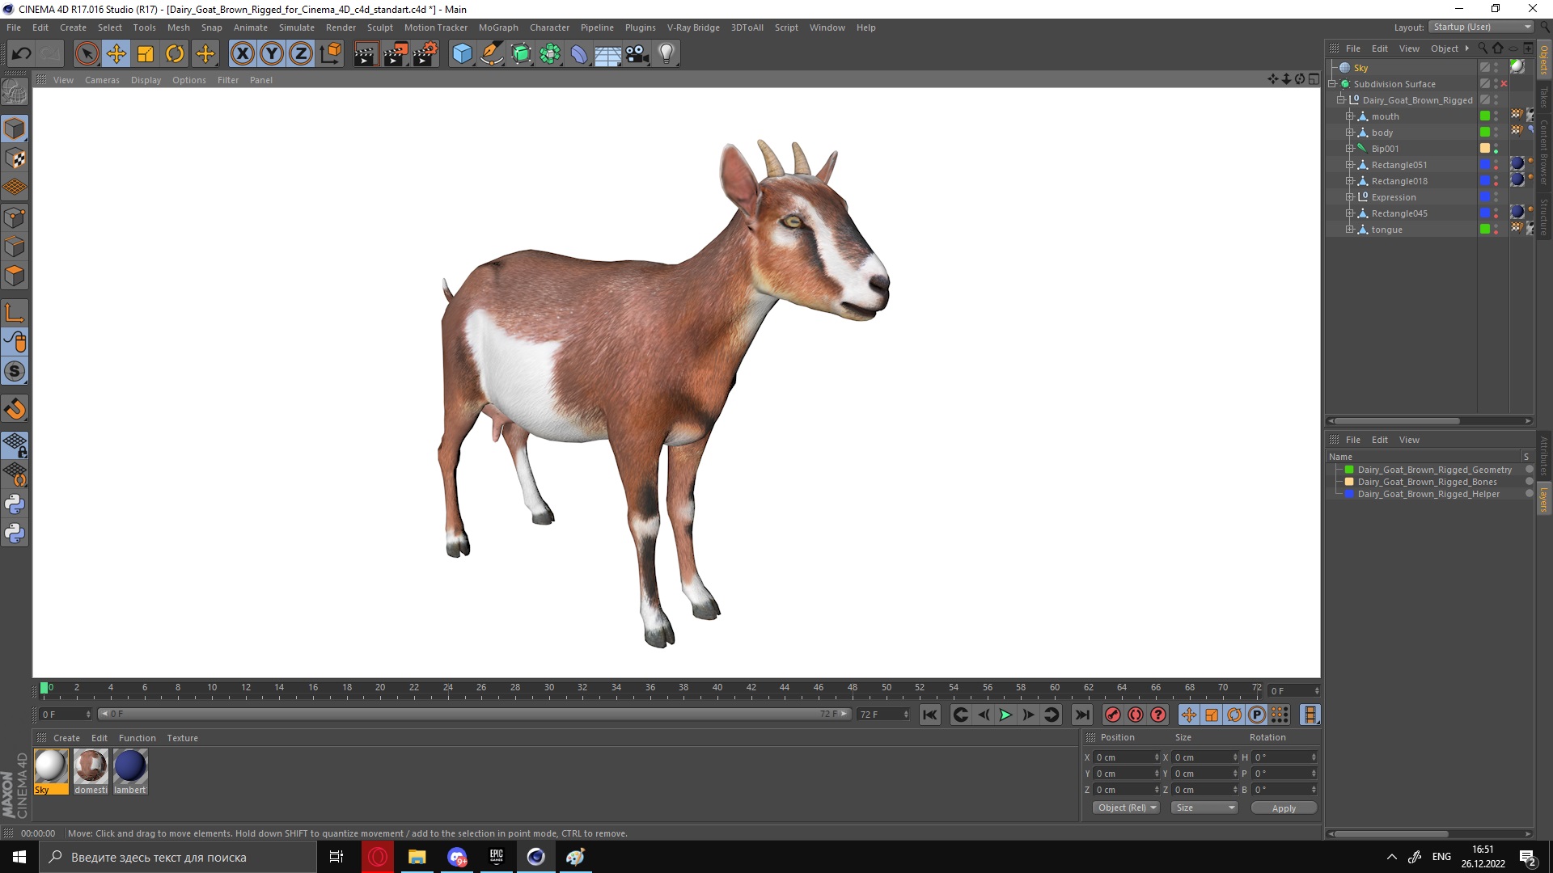Click the Undo arrow icon
The height and width of the screenshot is (873, 1553).
click(21, 54)
